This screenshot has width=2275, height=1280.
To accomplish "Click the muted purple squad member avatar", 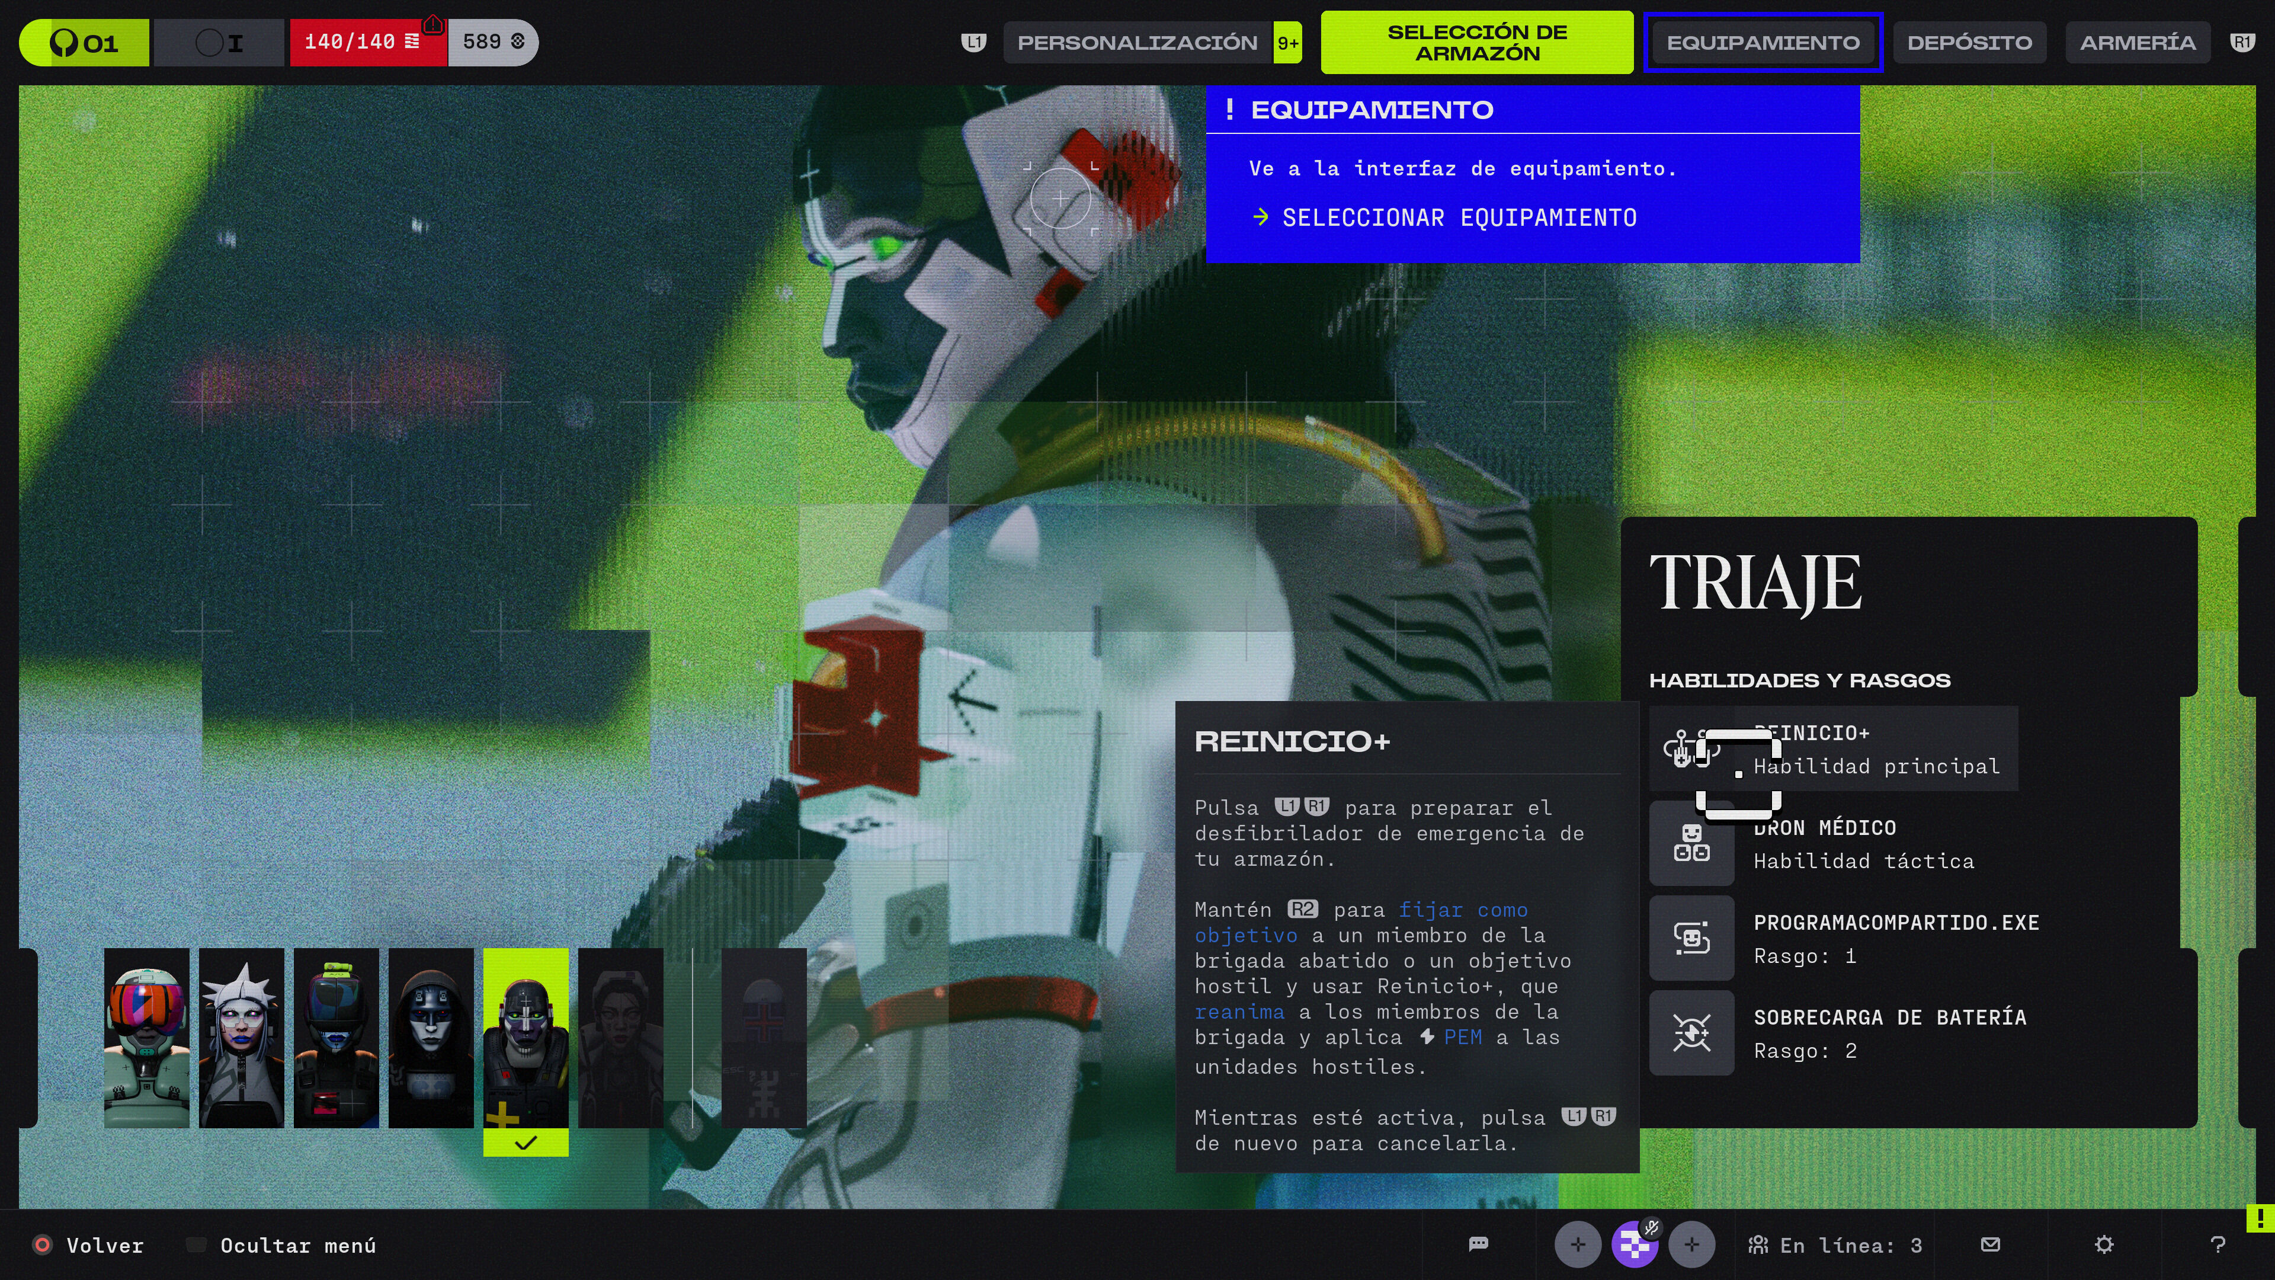I will 1634,1244.
